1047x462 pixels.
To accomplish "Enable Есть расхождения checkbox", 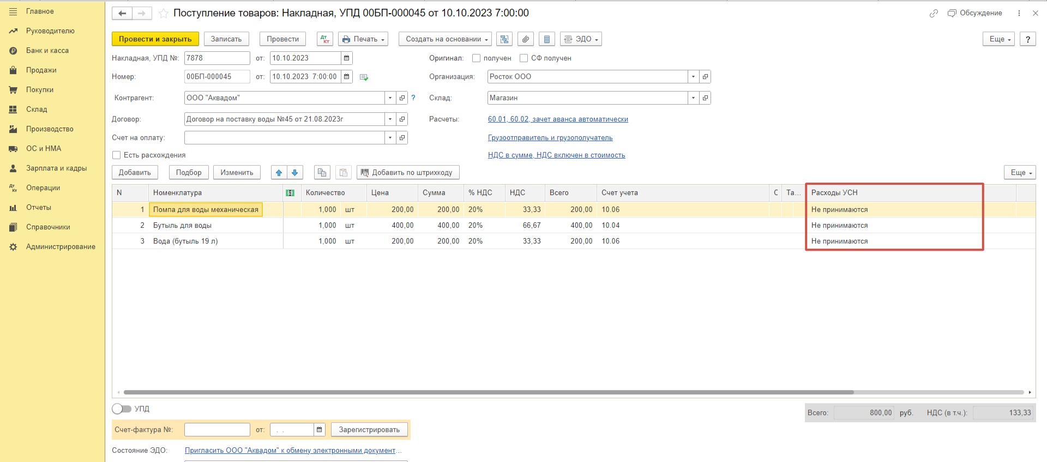I will [116, 155].
